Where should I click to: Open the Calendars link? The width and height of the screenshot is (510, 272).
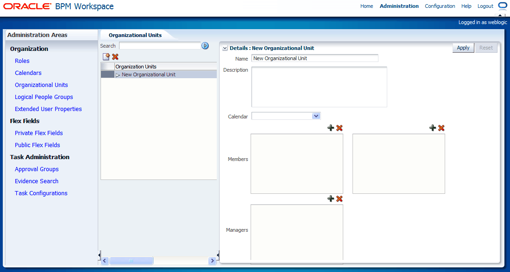(x=28, y=73)
